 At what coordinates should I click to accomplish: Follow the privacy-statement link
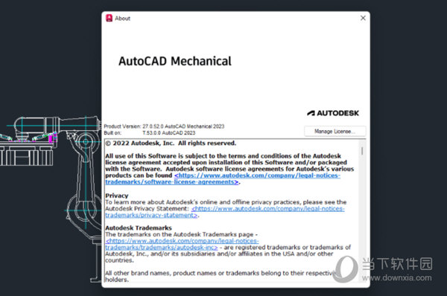225,212
